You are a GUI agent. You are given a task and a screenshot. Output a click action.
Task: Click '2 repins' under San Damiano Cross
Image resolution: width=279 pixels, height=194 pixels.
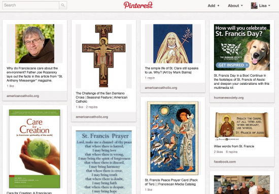[x=92, y=107]
